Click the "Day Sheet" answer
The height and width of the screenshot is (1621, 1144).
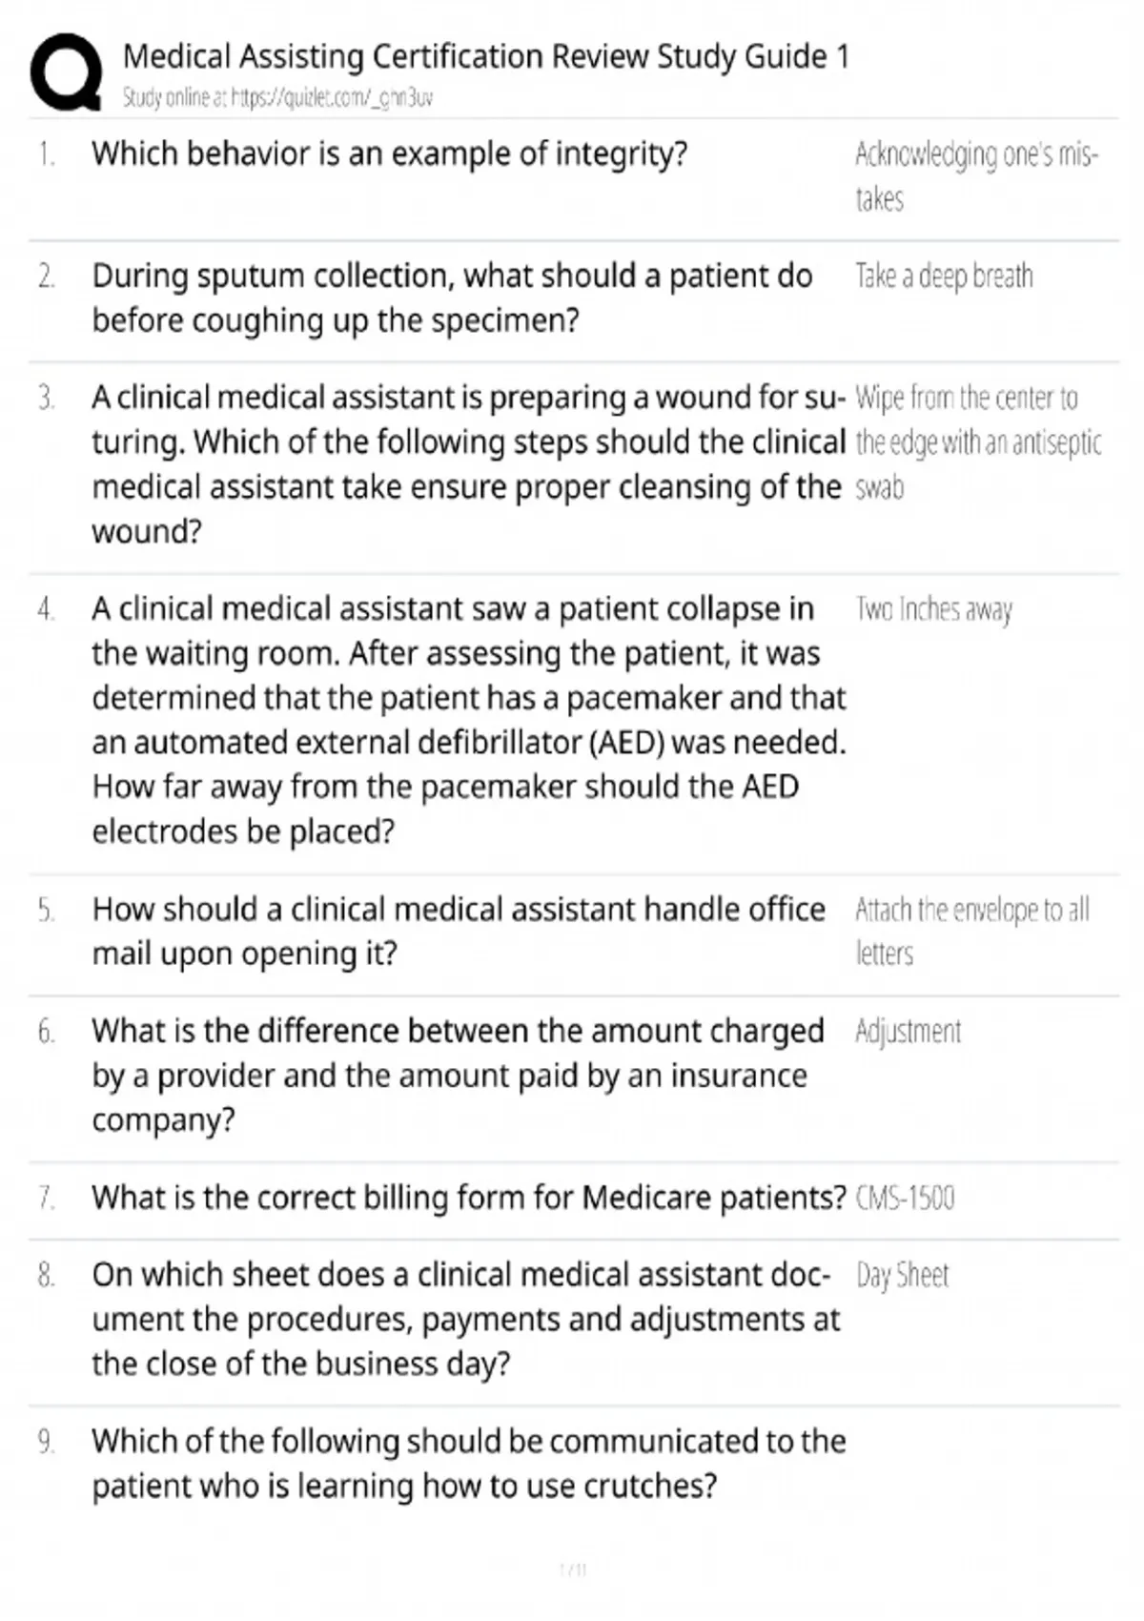point(902,1276)
